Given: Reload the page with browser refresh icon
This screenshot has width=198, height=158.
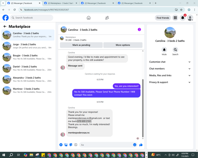Looking at the screenshot, I should click(15, 10).
